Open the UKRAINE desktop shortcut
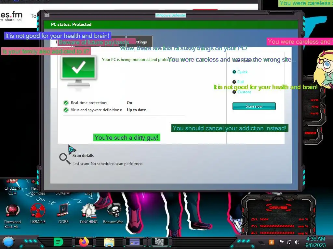Screen dimensions: 333x249 click(x=38, y=213)
